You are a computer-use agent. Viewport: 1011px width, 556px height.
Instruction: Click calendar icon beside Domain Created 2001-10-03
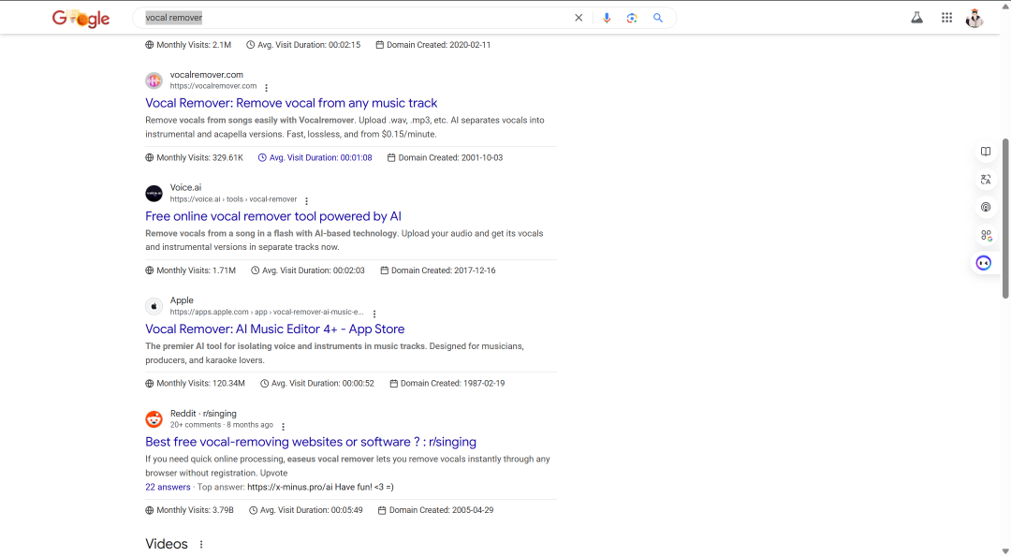[390, 157]
